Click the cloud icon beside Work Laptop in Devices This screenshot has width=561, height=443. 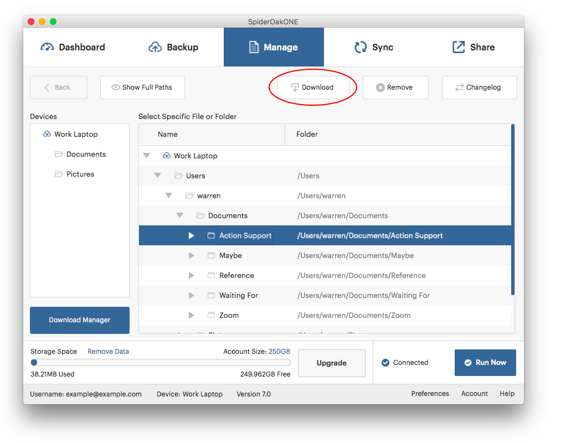click(47, 134)
